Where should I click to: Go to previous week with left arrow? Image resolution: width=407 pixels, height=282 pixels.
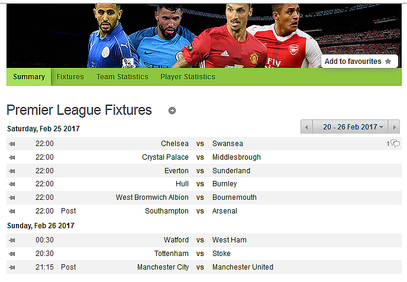(x=306, y=127)
